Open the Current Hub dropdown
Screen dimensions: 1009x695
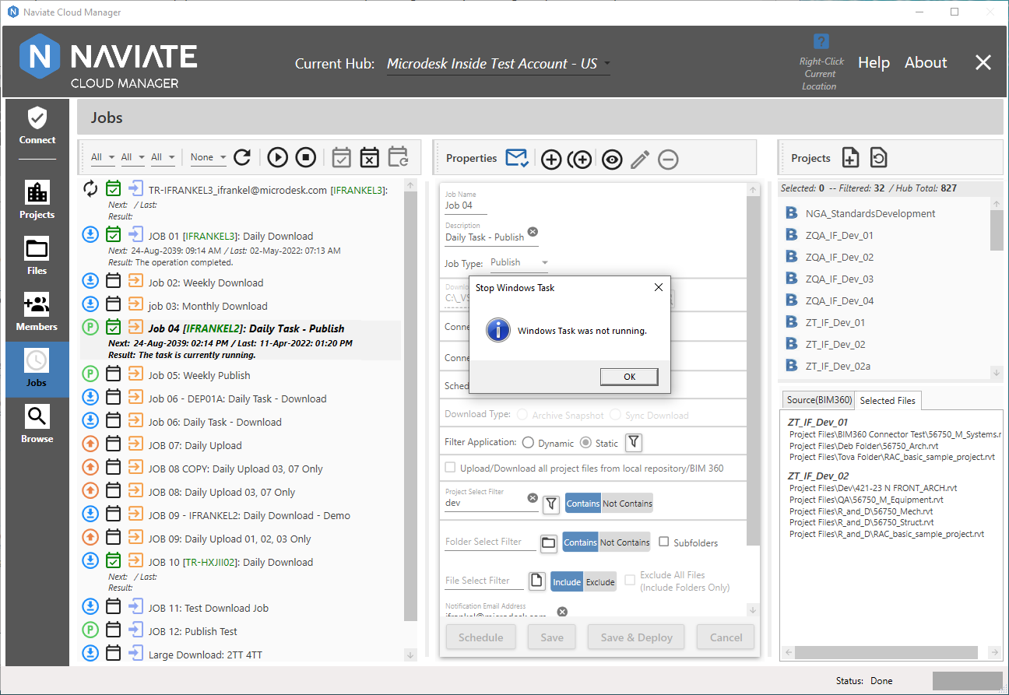498,65
